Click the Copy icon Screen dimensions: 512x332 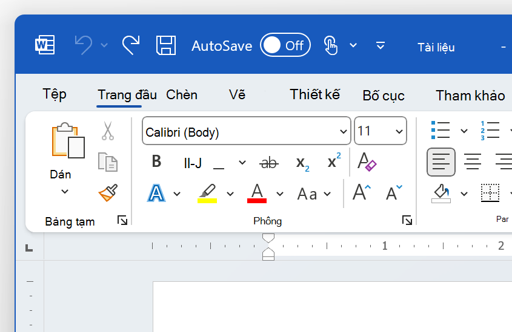click(108, 162)
